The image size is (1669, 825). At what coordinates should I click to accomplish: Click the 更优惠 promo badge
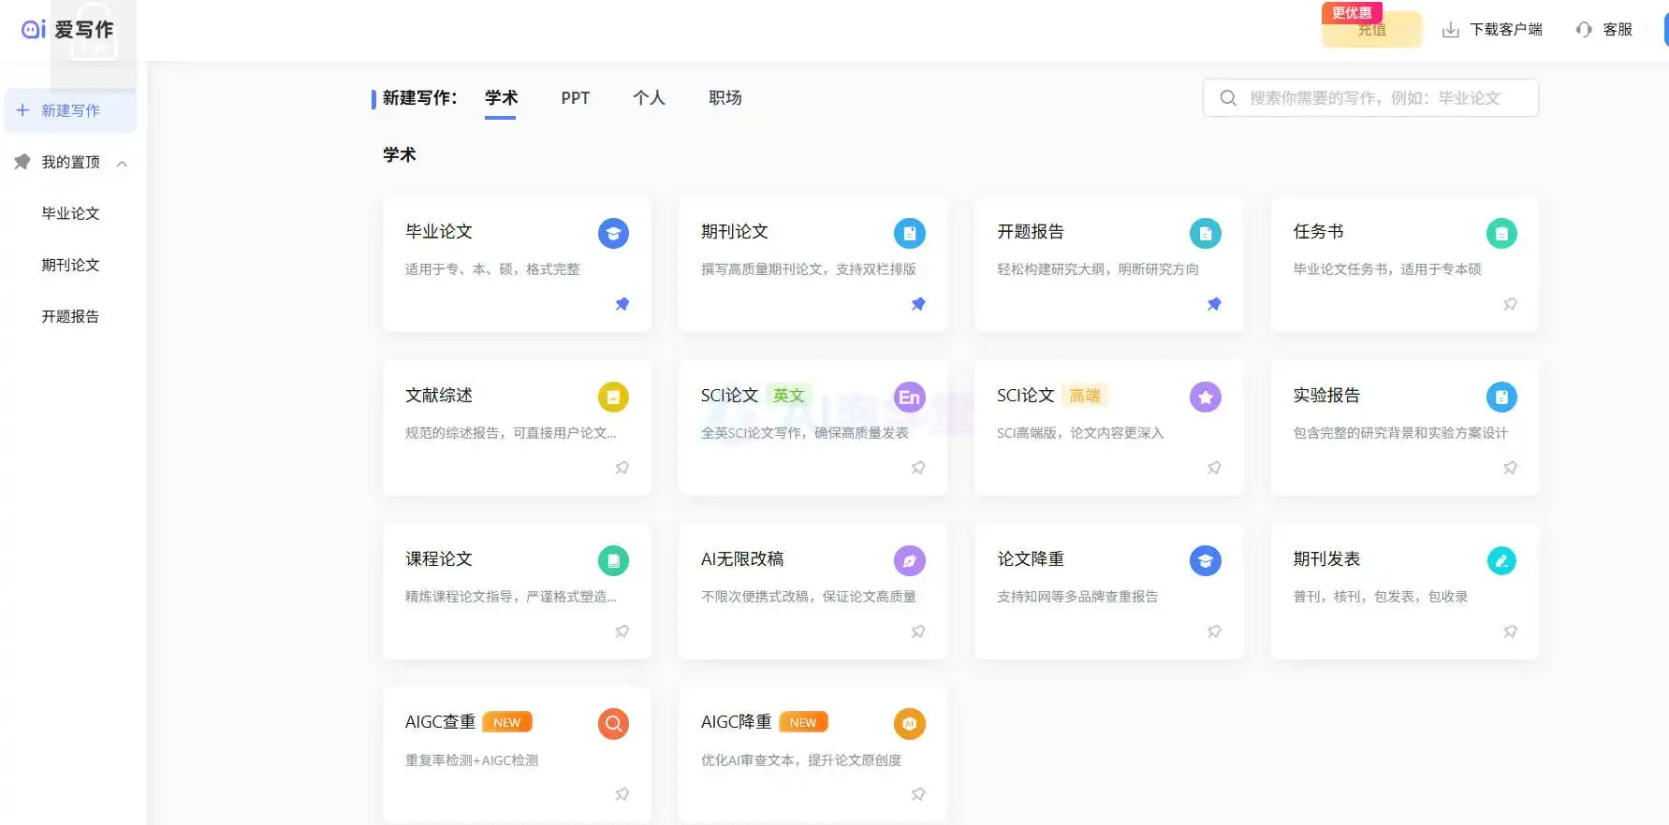[x=1352, y=12]
